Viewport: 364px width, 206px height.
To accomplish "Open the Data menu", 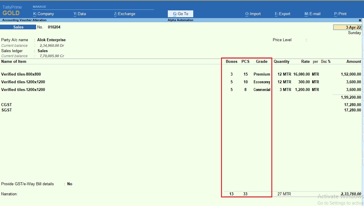I will 80,14.
